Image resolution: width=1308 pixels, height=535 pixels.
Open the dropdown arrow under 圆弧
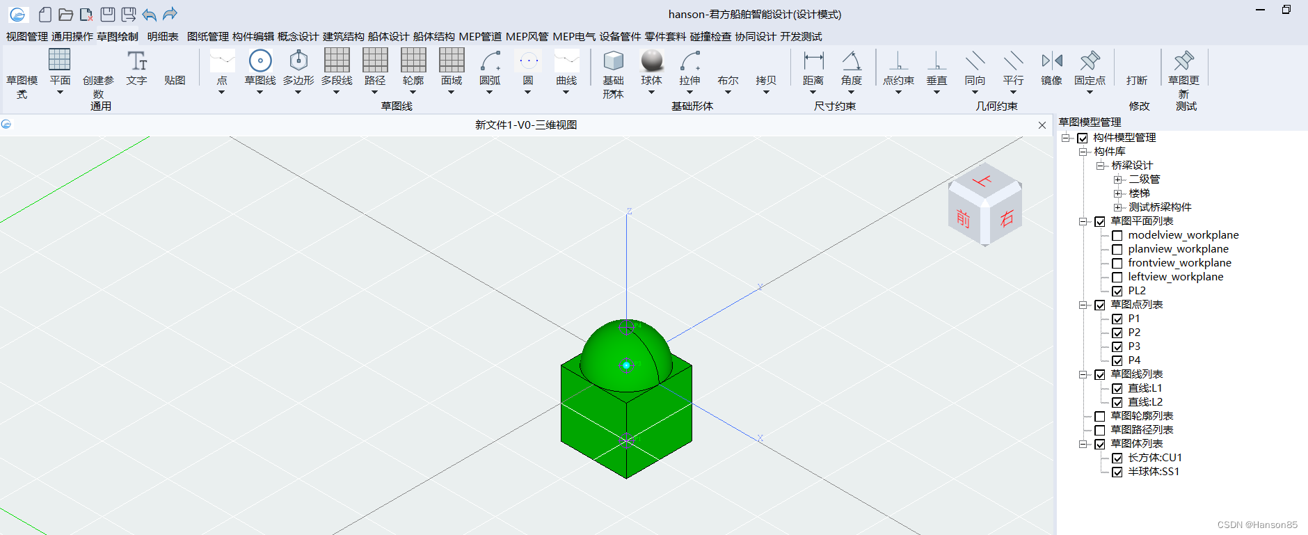[x=489, y=93]
